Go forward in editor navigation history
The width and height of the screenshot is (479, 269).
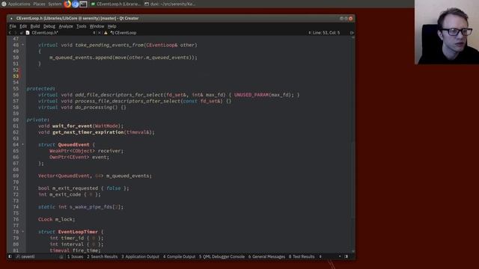click(15, 33)
